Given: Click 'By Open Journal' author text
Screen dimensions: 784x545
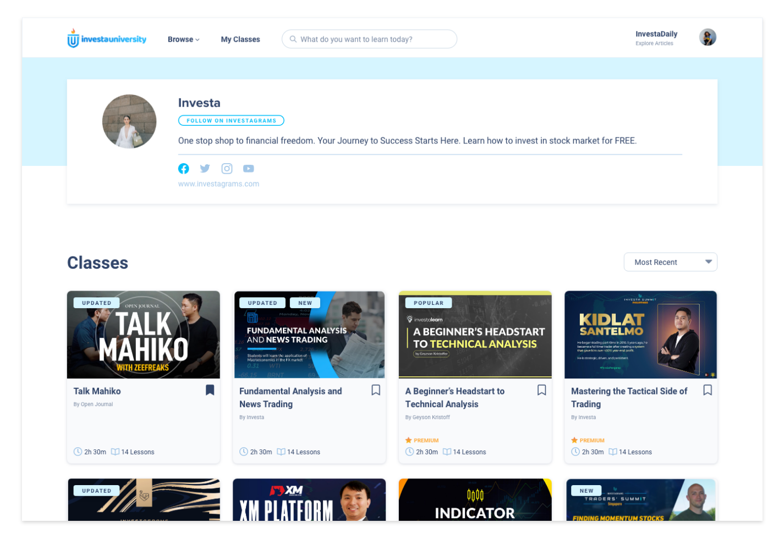Looking at the screenshot, I should click(93, 404).
